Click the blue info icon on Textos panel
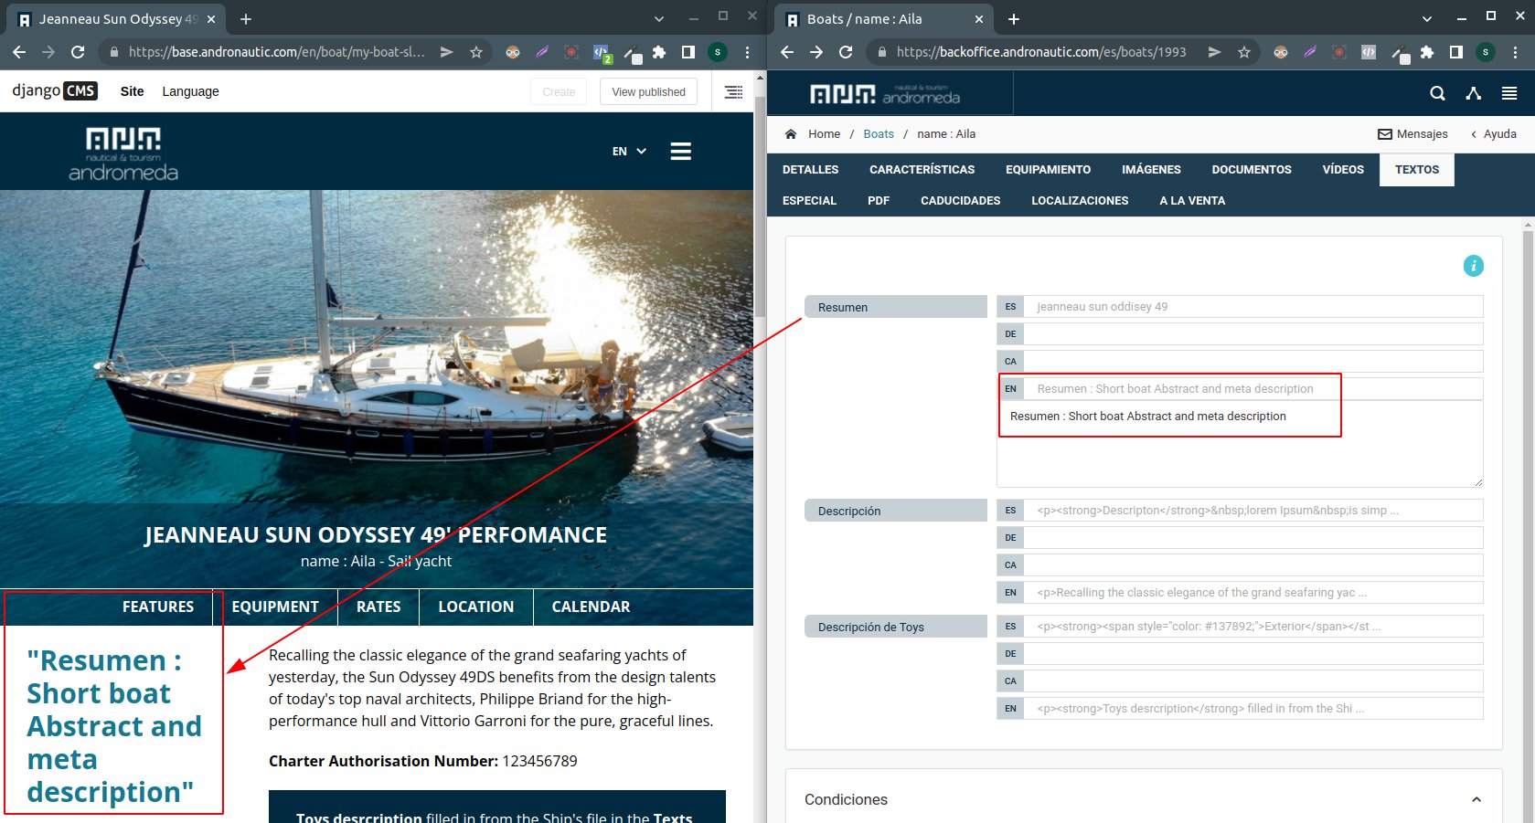 click(x=1473, y=266)
